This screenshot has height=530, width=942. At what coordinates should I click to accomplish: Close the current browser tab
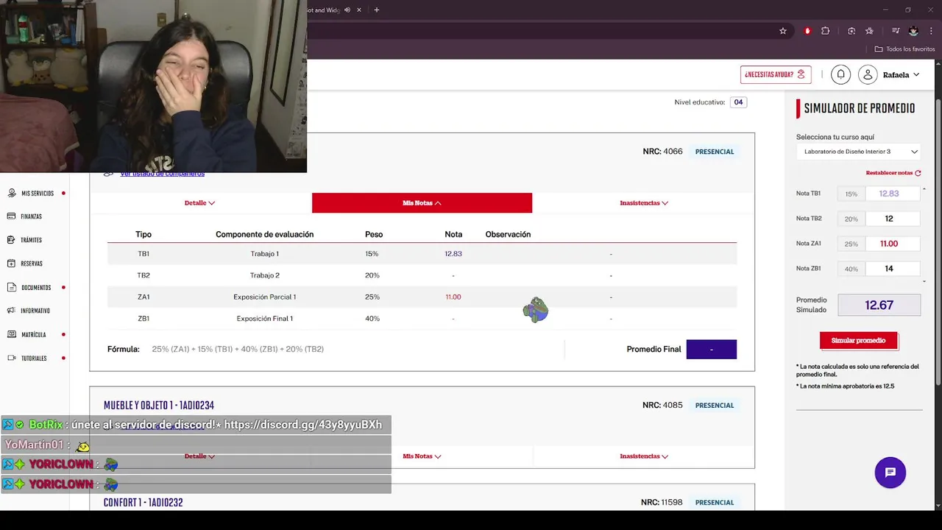coord(359,10)
